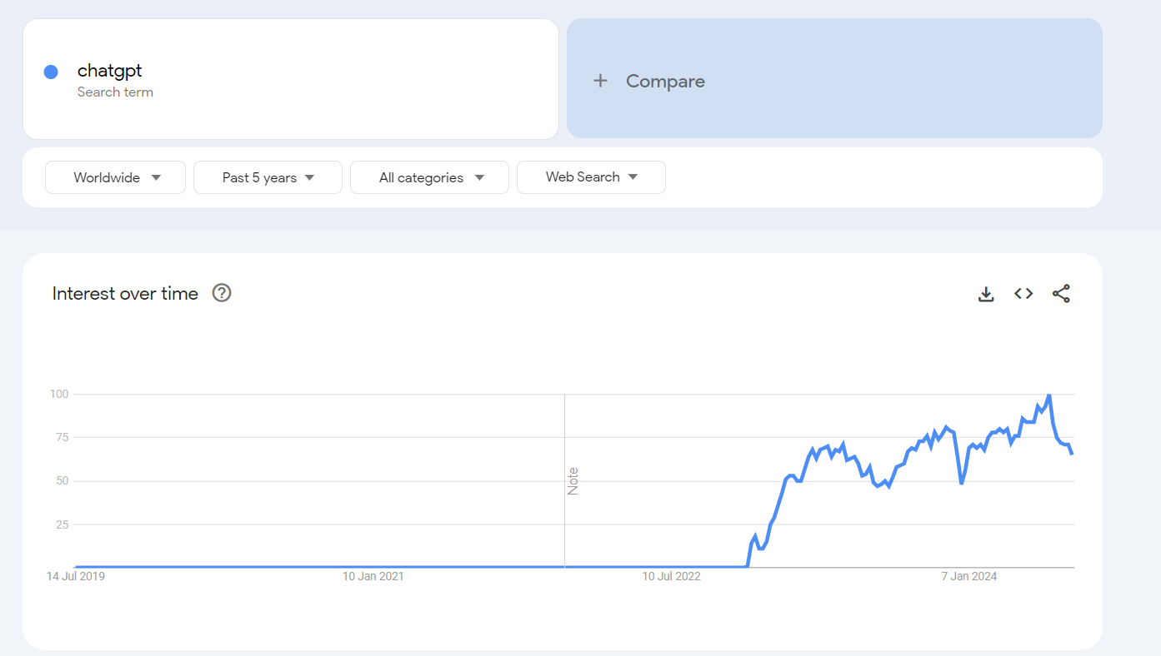Click the 14 Jul 2019 axis label
The width and height of the screenshot is (1161, 656).
pyautogui.click(x=76, y=576)
